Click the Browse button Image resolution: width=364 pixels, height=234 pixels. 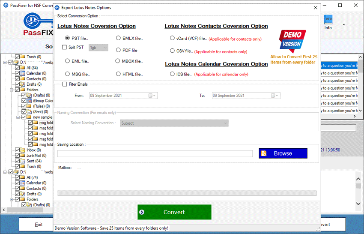[283, 153]
